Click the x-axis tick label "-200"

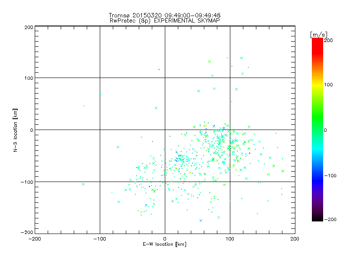click(x=35, y=239)
